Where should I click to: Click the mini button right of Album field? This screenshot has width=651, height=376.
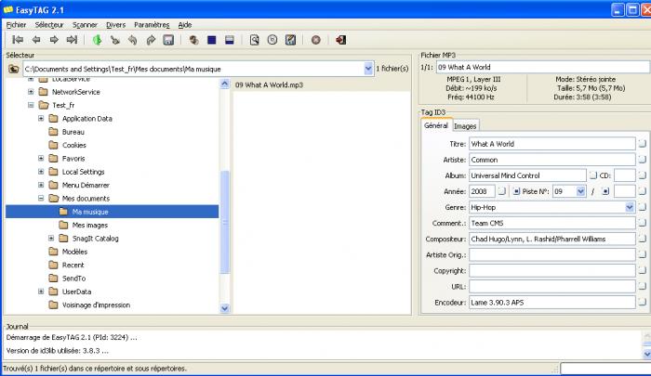point(593,175)
